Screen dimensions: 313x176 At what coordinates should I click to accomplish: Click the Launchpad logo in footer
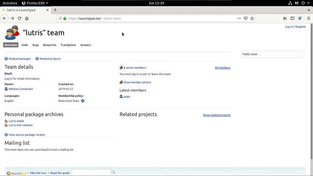tap(17, 173)
